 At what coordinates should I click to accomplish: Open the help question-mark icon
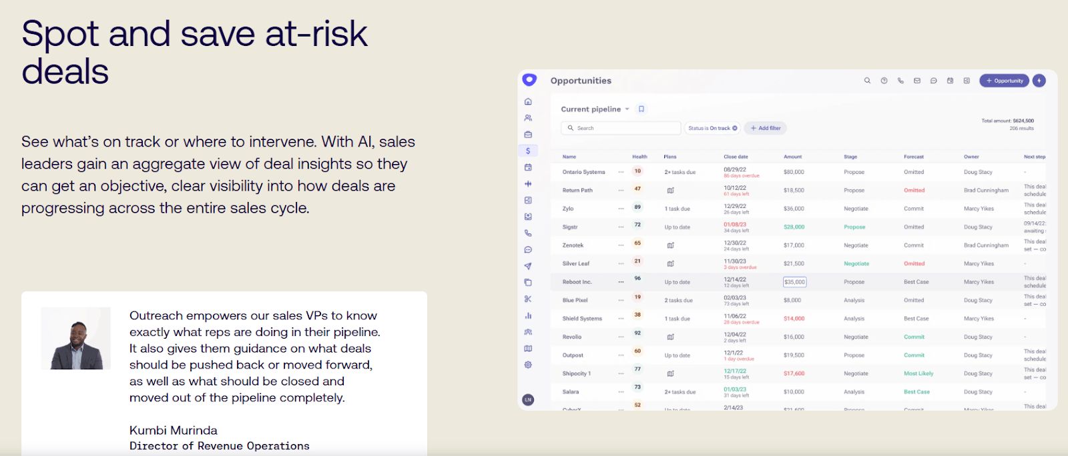click(884, 81)
